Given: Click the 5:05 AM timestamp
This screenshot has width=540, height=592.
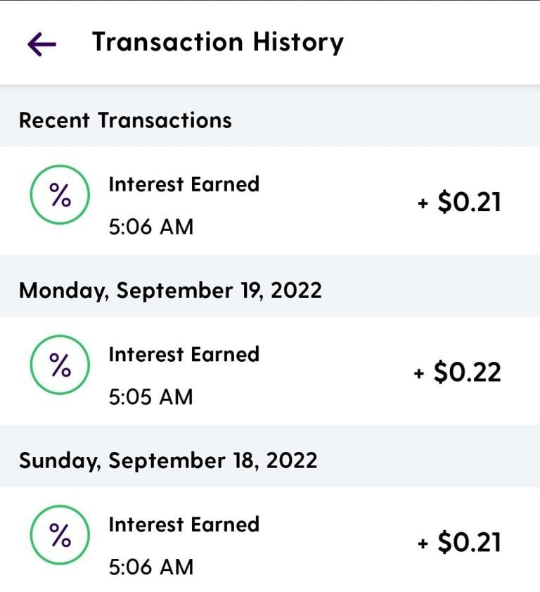Looking at the screenshot, I should 151,397.
